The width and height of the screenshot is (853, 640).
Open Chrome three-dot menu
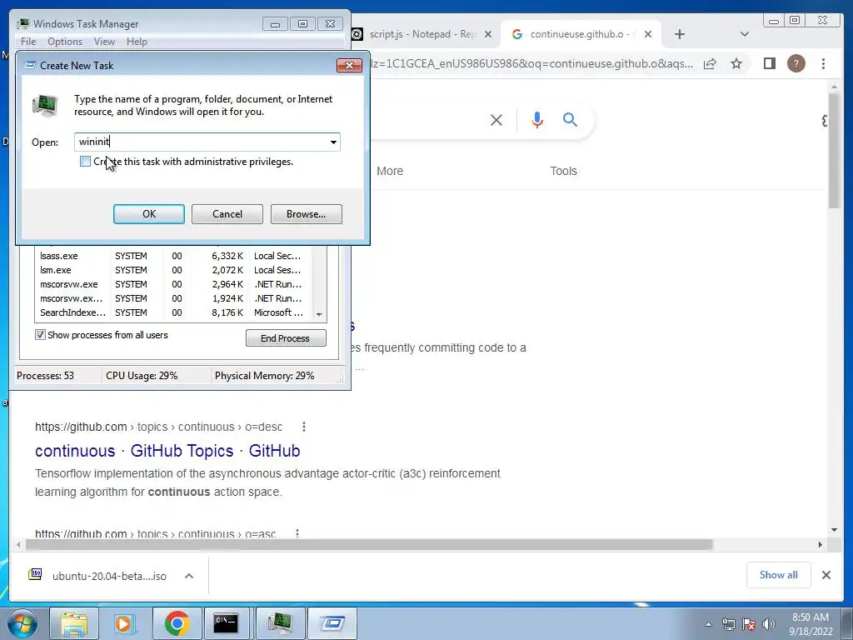(823, 63)
